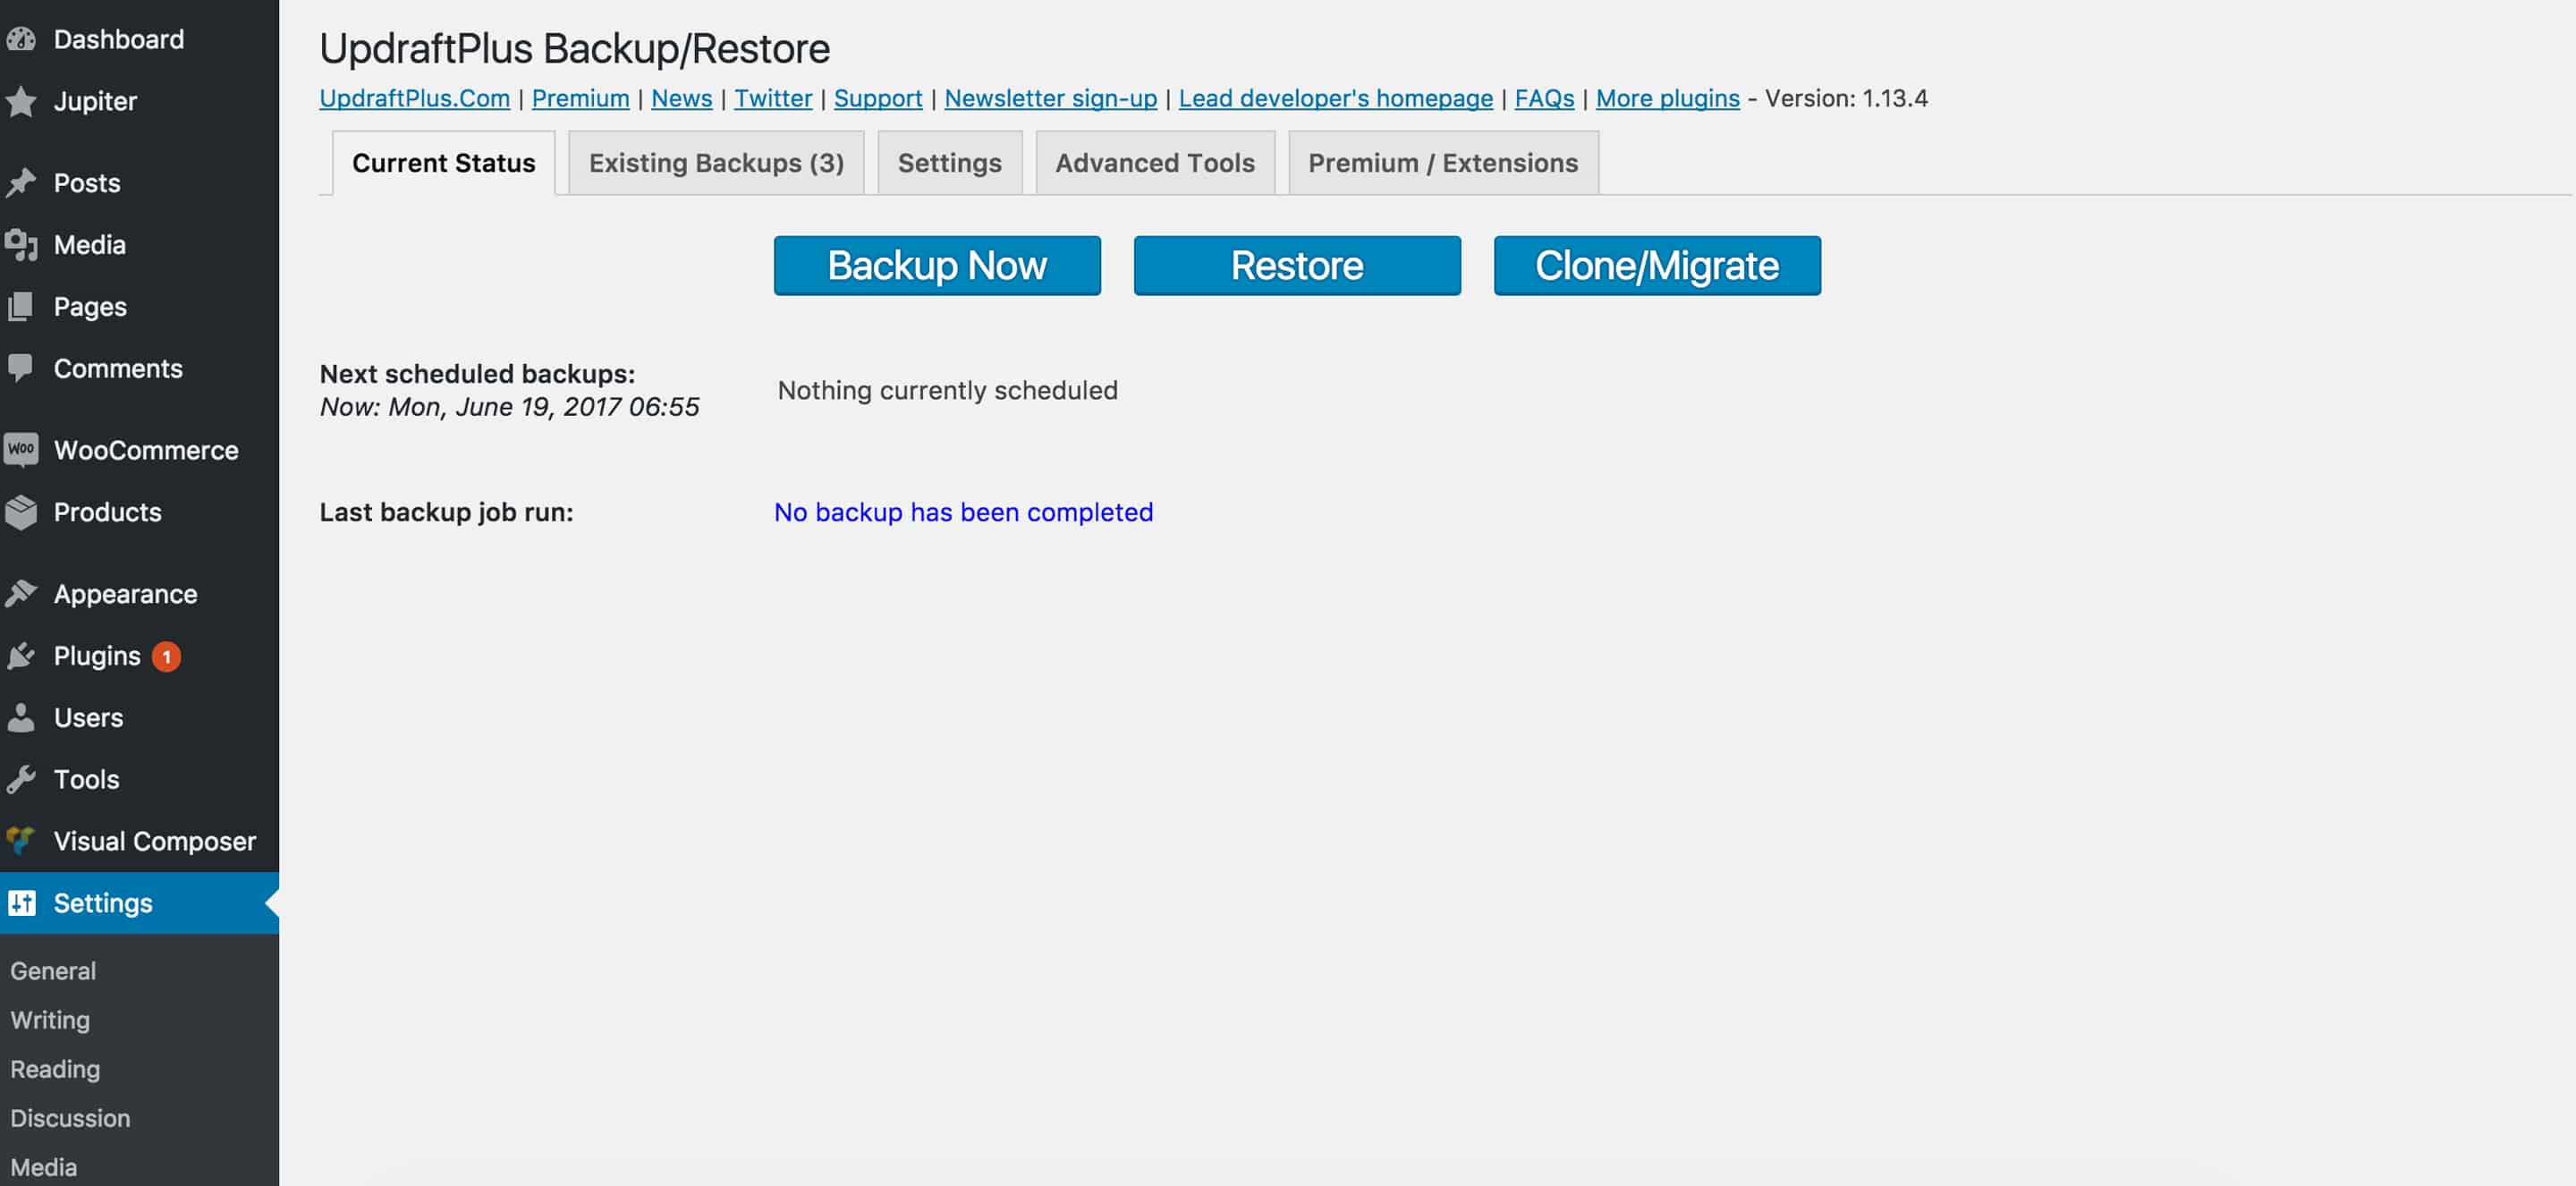Screen dimensions: 2576x1186
Task: Open the Writing settings submenu item
Action: pyautogui.click(x=50, y=1020)
